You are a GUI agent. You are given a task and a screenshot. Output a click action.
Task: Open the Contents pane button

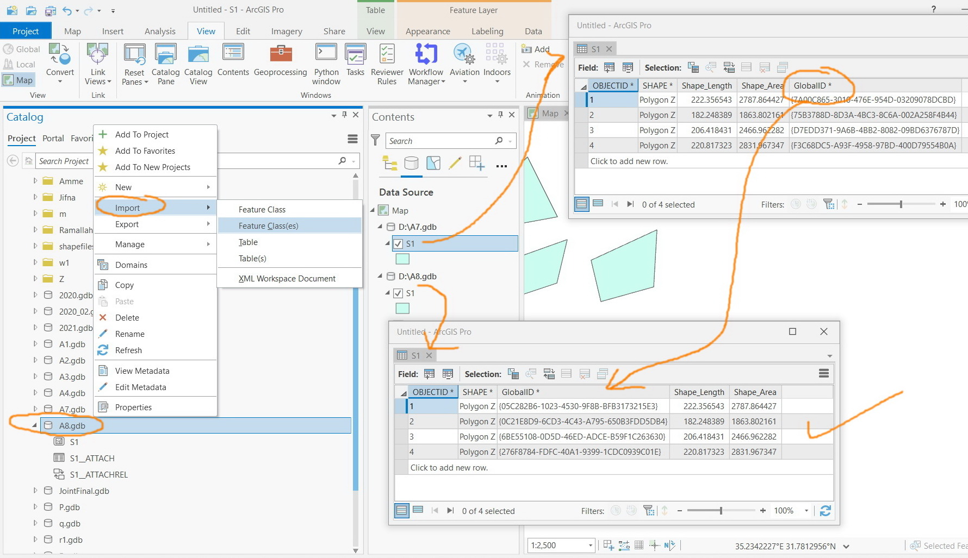point(233,60)
